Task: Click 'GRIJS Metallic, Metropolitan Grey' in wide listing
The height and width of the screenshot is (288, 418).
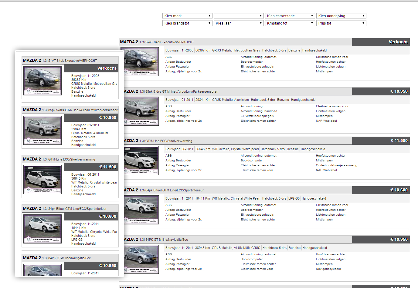Action: coord(236,51)
